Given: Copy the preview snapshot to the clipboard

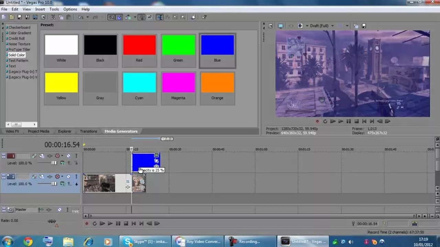Looking at the screenshot, I should pos(356,26).
